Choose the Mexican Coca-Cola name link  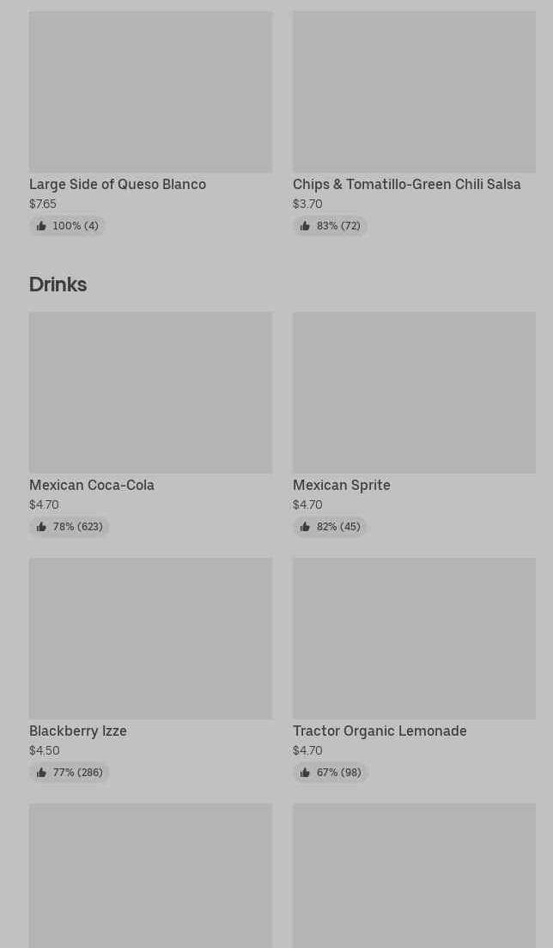92,485
